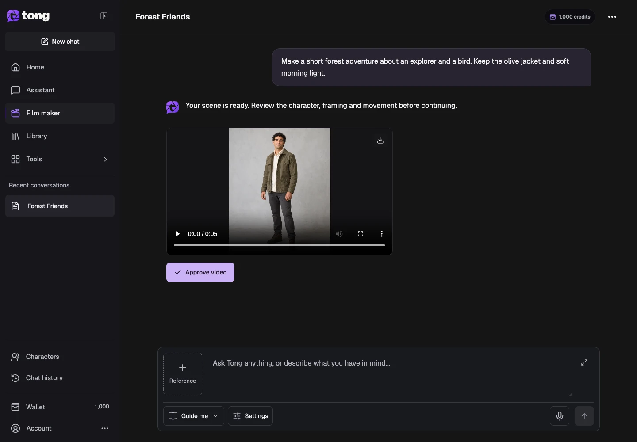Focus the Ask Tong prompt field

(x=392, y=375)
